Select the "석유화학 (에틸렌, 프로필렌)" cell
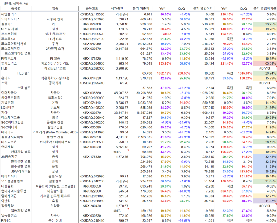The height and width of the screenshot is (223, 277). (55, 186)
